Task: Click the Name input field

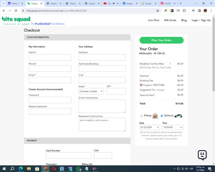Action: (50, 57)
